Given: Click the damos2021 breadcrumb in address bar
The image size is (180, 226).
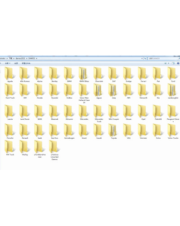Looking at the screenshot, I should tap(20, 58).
